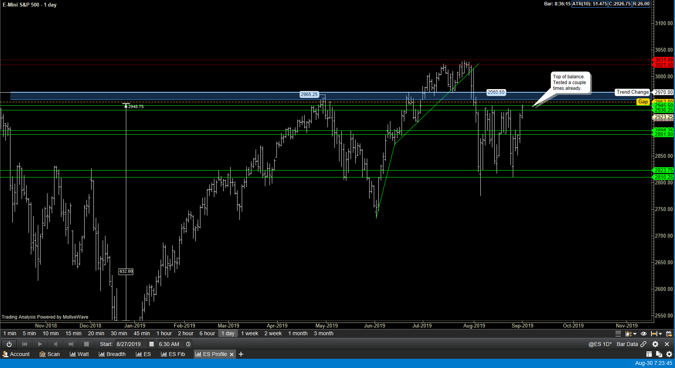Choose the 2 week bar size

[x=273, y=334]
